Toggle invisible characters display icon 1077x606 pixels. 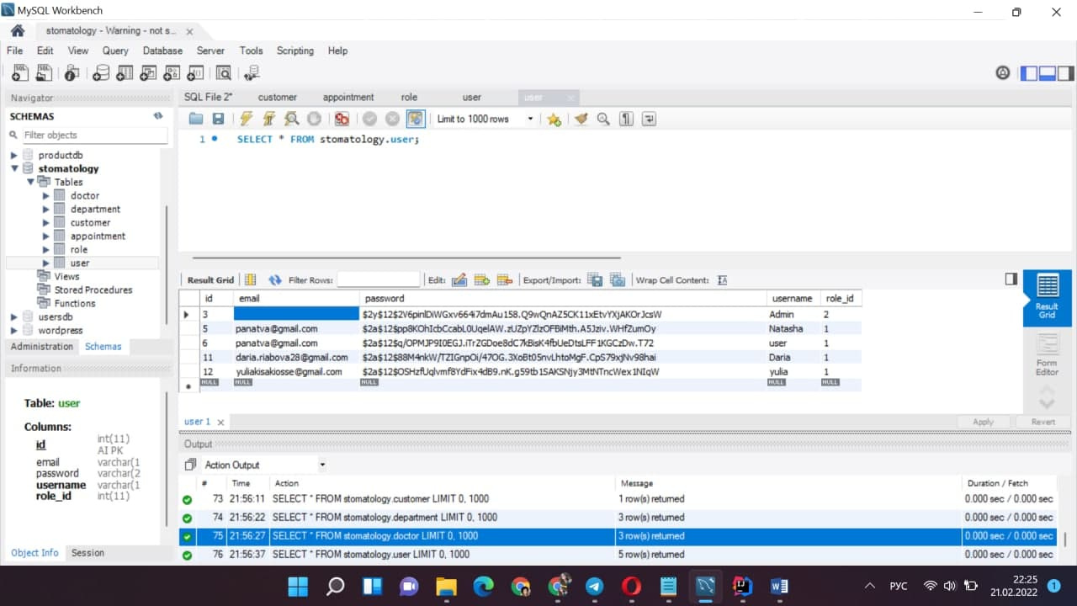pos(626,119)
